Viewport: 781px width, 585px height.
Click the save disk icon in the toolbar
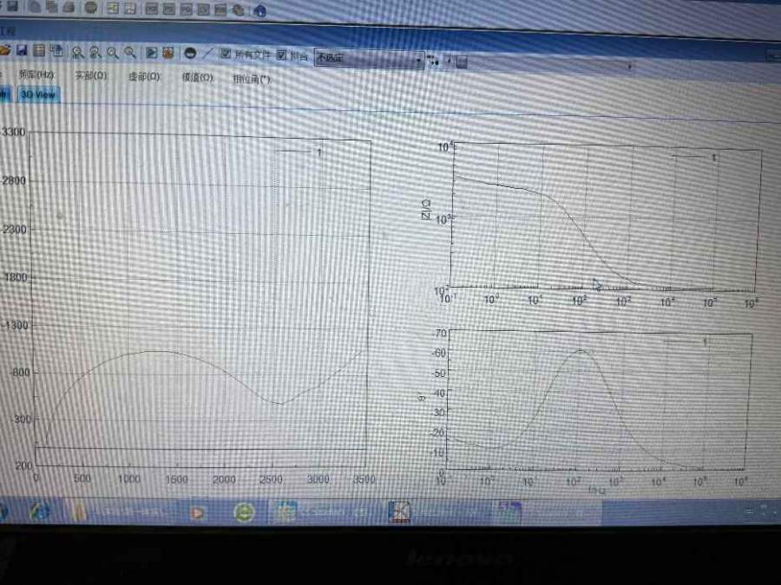coord(21,51)
